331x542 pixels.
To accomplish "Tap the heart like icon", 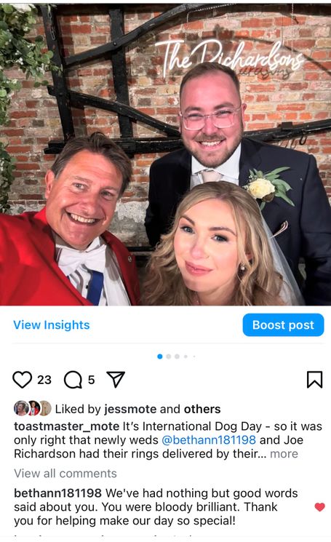I will click(x=22, y=380).
